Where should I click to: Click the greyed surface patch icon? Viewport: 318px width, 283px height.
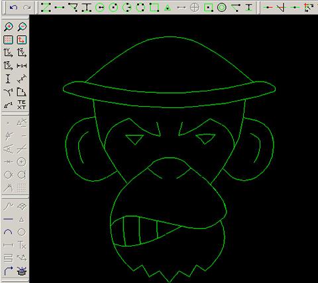pos(22,206)
